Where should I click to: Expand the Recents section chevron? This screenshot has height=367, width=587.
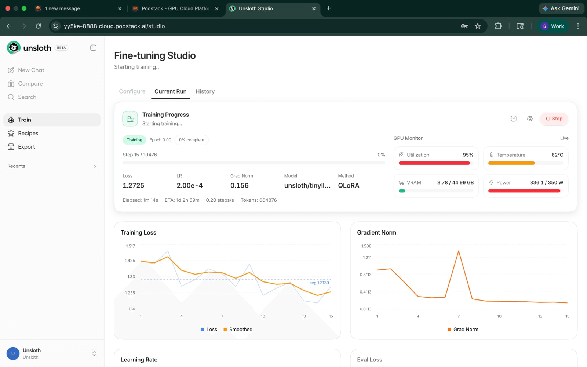95,166
